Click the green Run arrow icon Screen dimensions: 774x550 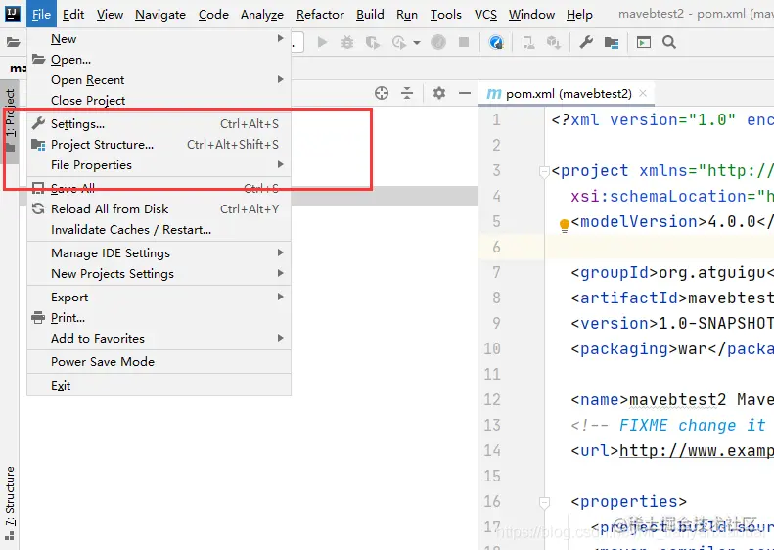point(322,42)
